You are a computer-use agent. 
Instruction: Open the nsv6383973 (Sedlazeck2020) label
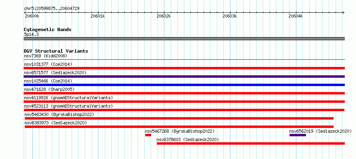click(56, 123)
